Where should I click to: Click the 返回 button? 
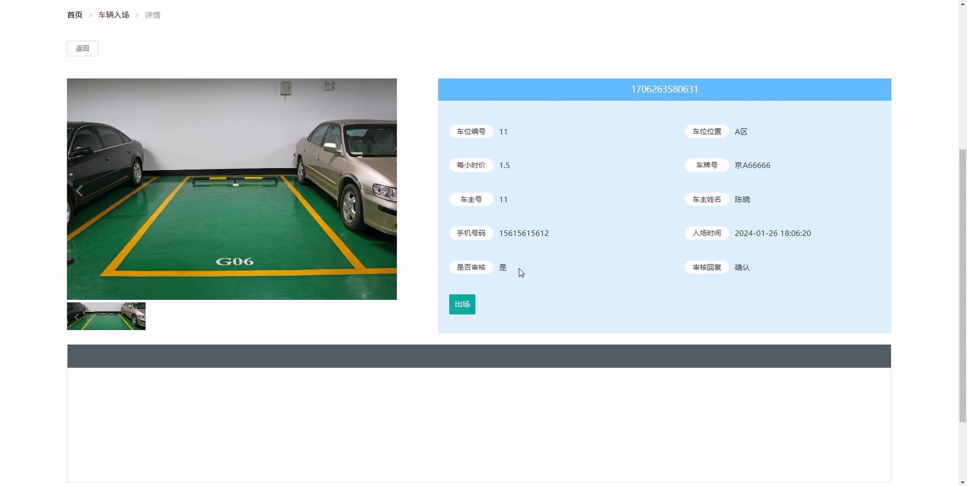[83, 49]
